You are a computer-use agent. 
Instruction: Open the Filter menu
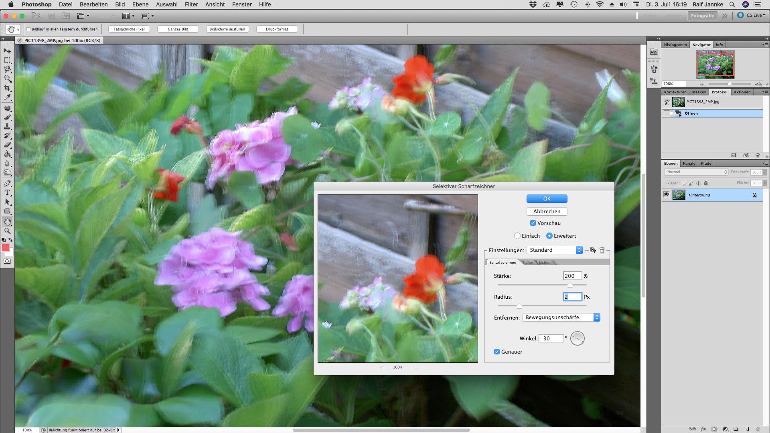pos(191,4)
